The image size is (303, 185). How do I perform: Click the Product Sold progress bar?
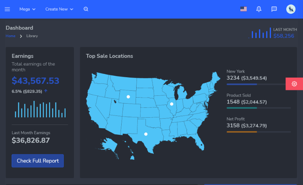[259, 108]
